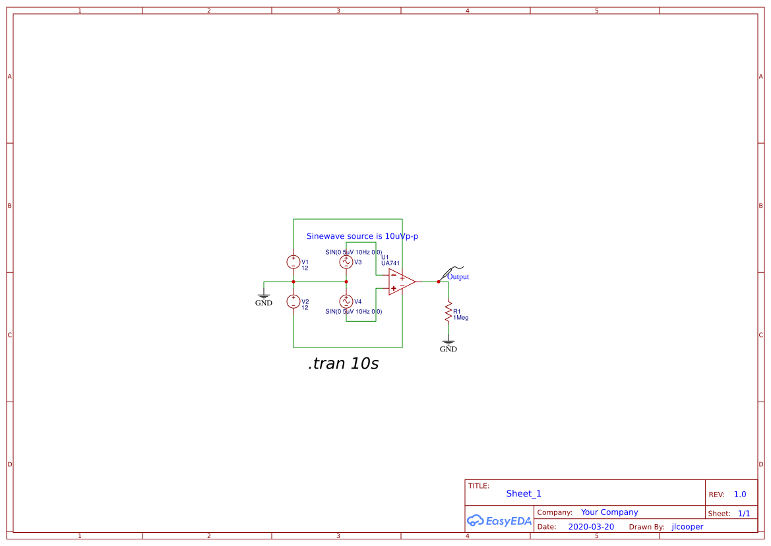The width and height of the screenshot is (771, 546).
Task: Select the GND symbol left of V1
Action: [x=264, y=295]
